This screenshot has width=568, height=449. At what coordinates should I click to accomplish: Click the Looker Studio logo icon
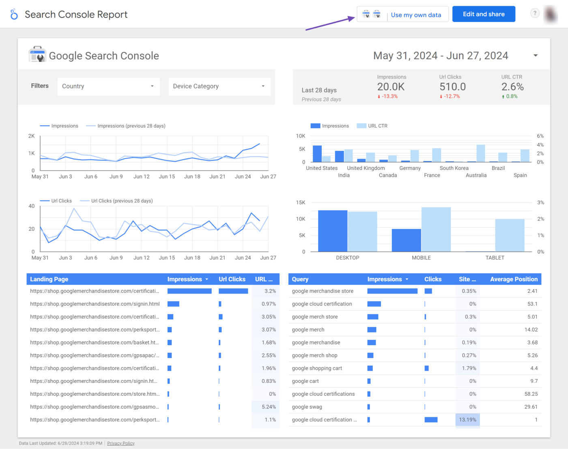[x=14, y=14]
